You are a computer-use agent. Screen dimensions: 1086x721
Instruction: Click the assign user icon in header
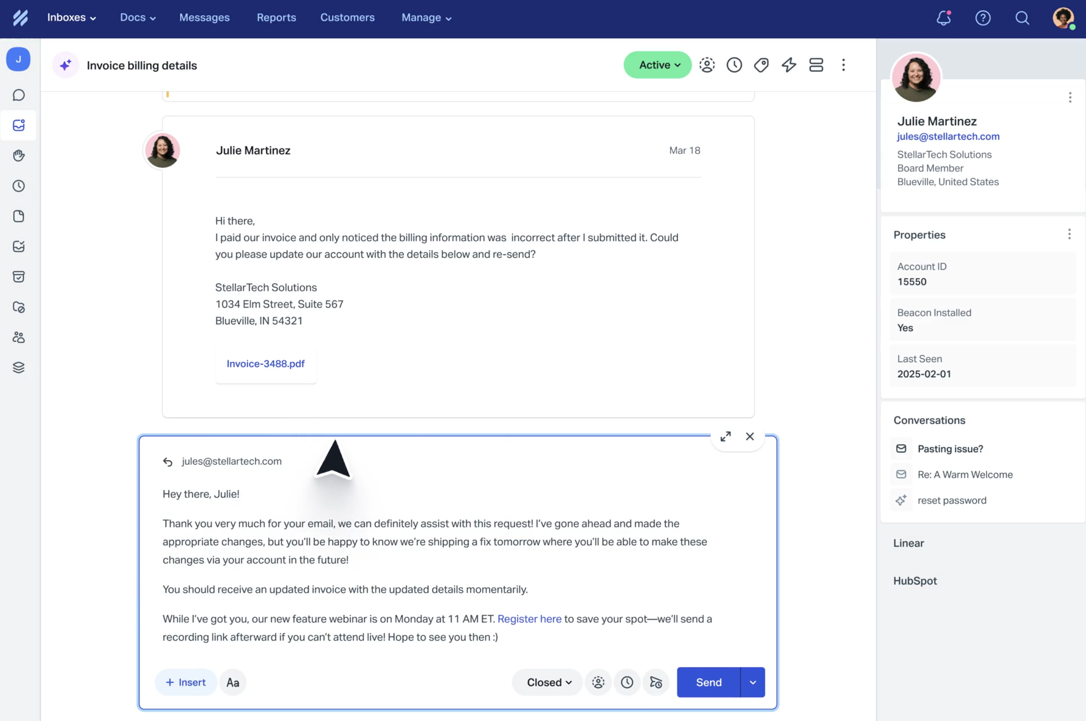click(x=707, y=65)
